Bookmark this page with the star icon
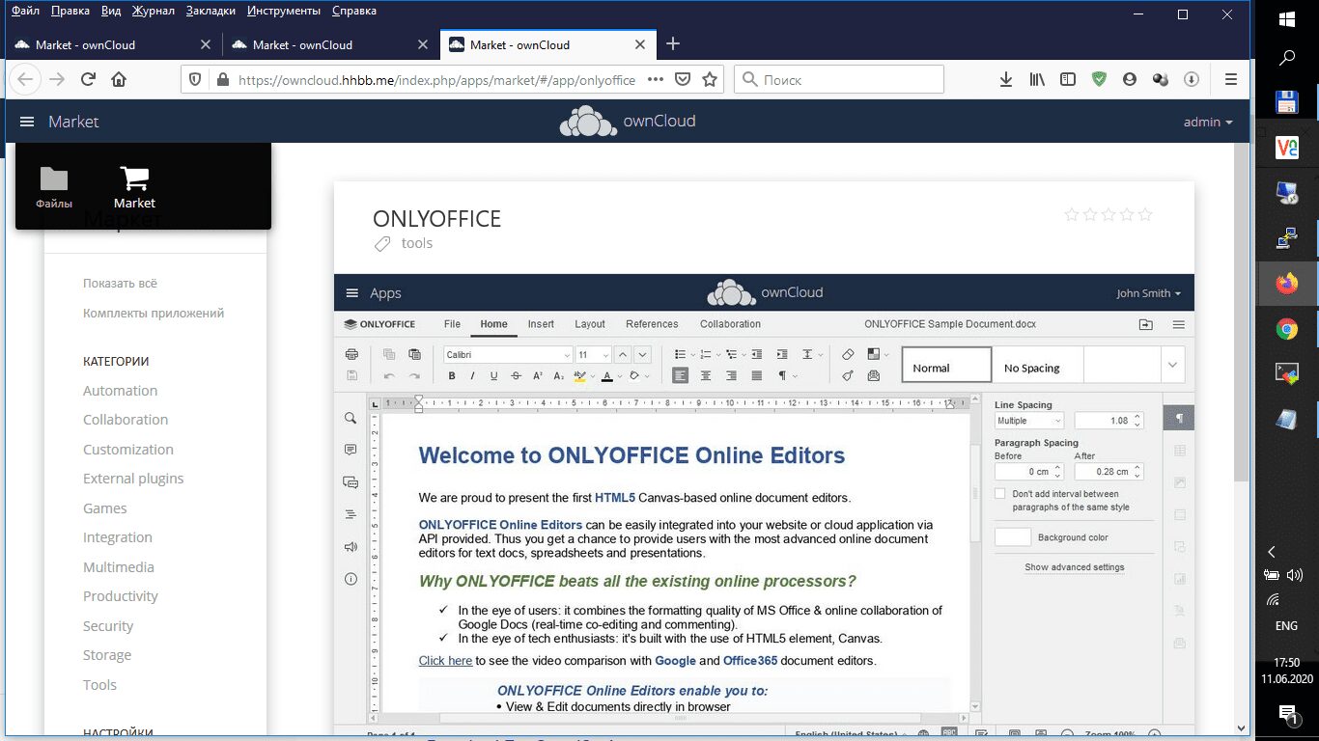 710,80
